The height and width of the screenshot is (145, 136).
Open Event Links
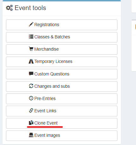(x=62, y=111)
